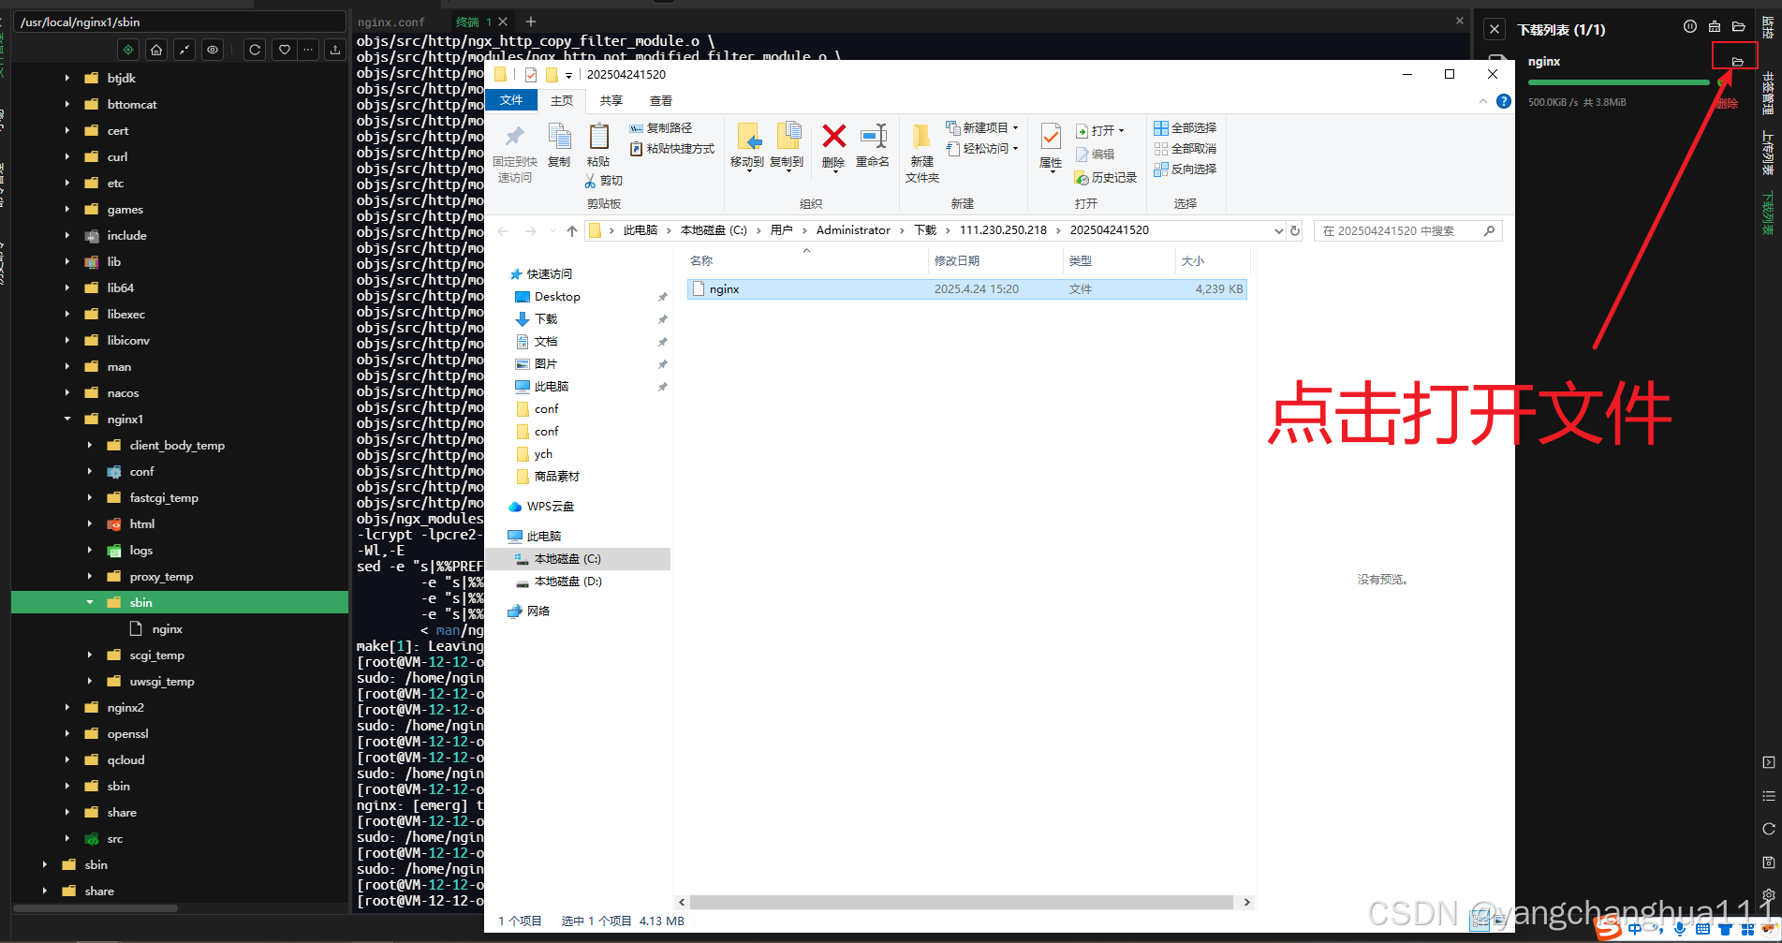Toggle hidden files with the eye icon
This screenshot has height=943, width=1782.
coord(213,50)
